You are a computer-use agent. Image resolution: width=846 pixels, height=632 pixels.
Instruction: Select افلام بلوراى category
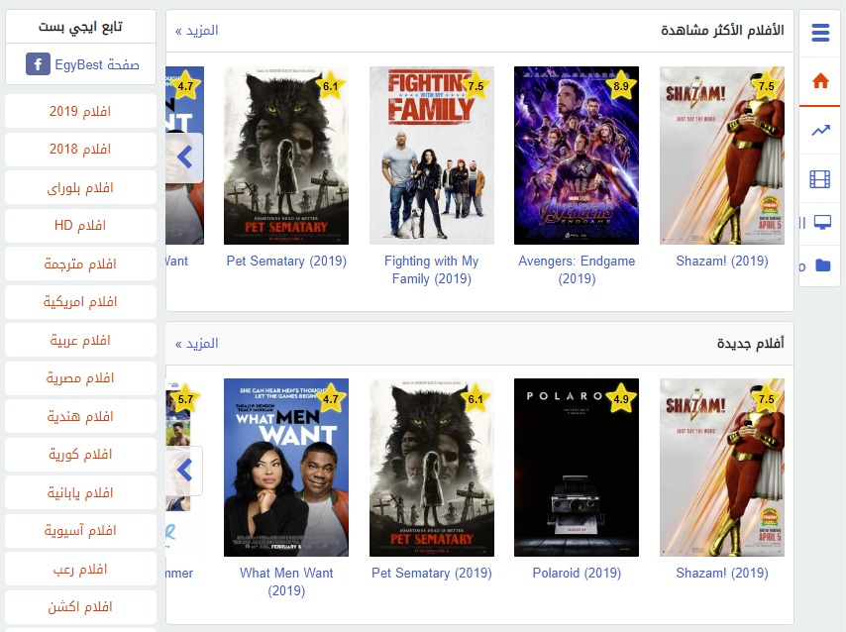(80, 187)
